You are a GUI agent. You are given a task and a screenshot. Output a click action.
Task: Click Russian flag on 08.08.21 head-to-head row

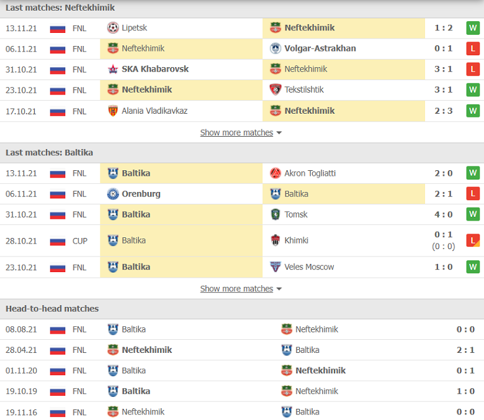58,330
